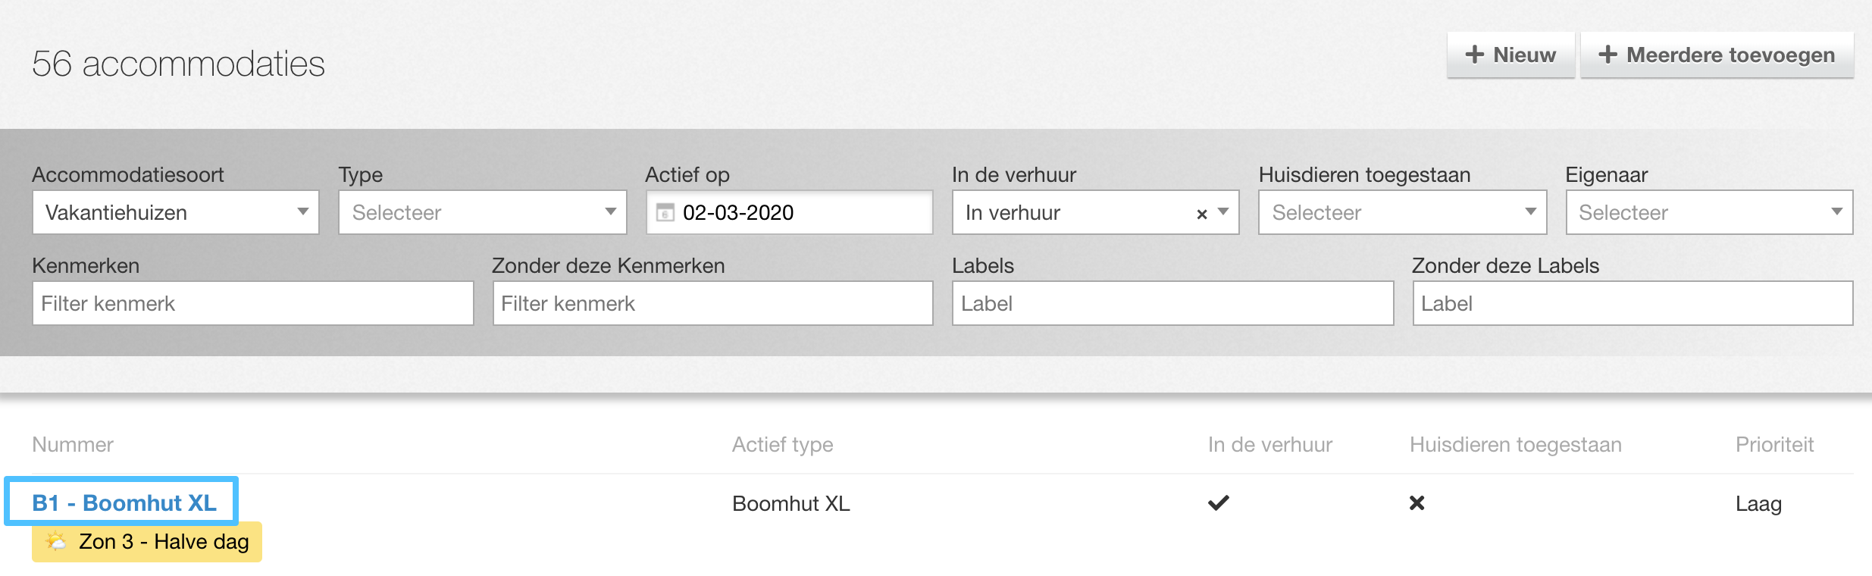Open the Eigenaar Selecteer dropdown

[x=1709, y=212]
